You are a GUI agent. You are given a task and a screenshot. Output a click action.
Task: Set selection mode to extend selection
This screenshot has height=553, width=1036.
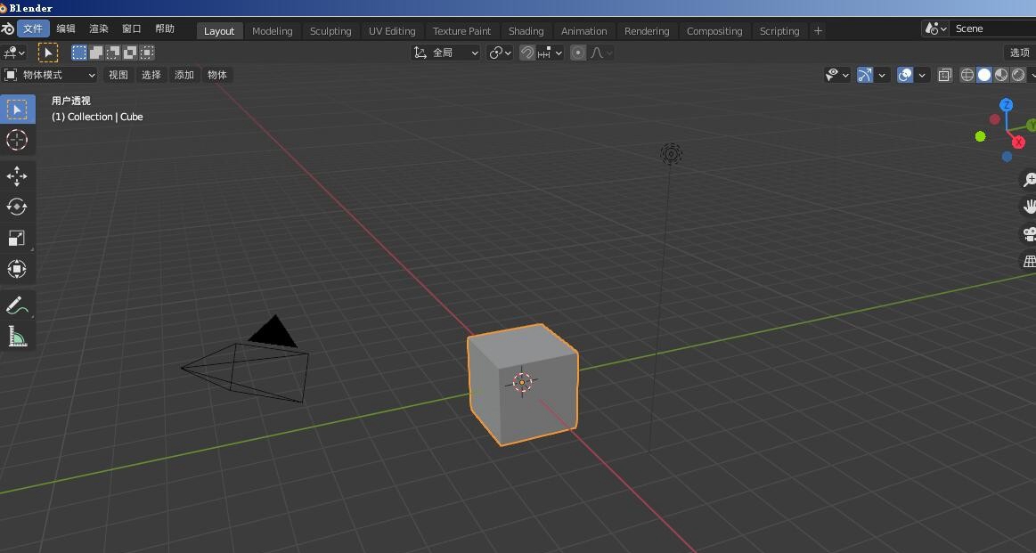[96, 53]
